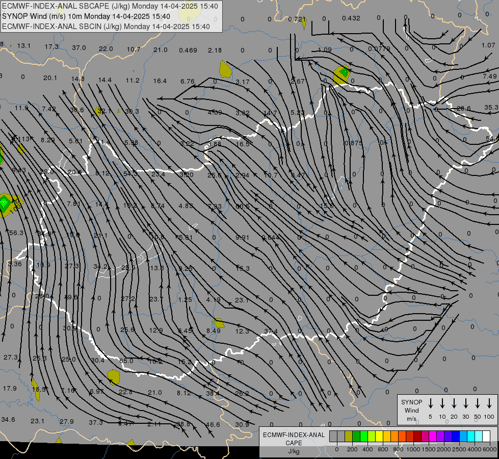499x459 pixels.
Task: Click the grid value 2.18
Action: 215,50
